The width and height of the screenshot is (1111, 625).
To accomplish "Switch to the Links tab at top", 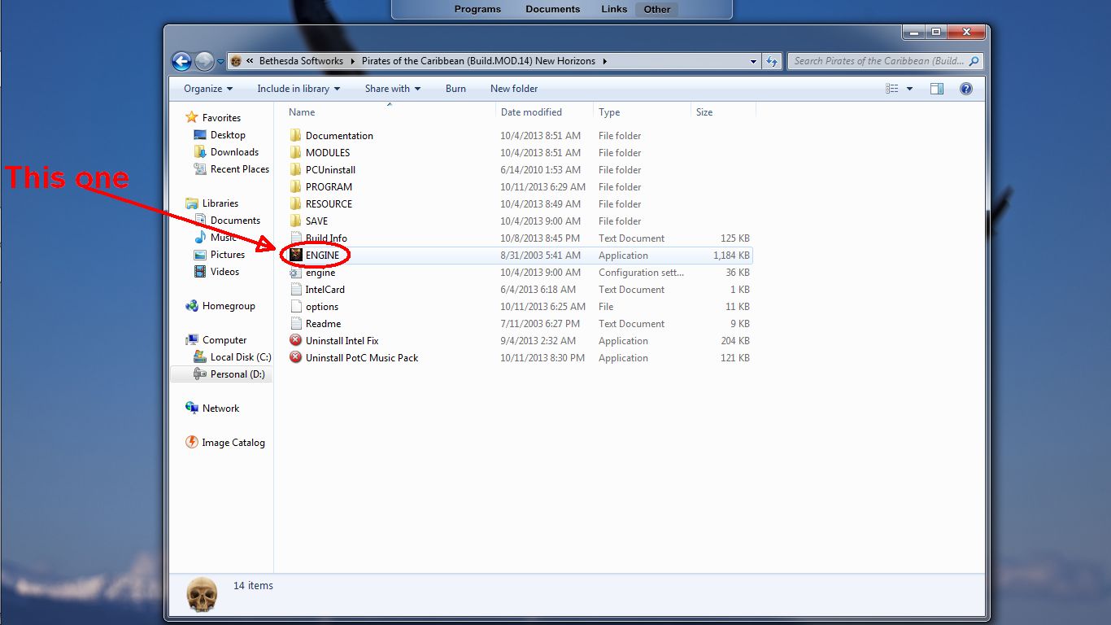I will [614, 10].
